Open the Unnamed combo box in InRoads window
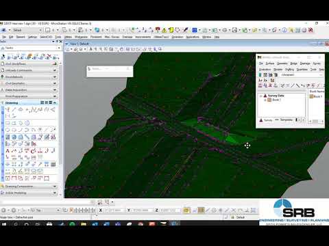This screenshot has width=329, height=246. point(302,74)
